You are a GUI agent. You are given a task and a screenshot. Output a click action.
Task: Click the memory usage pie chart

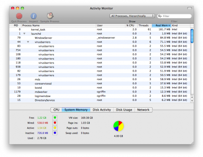[x=119, y=126]
